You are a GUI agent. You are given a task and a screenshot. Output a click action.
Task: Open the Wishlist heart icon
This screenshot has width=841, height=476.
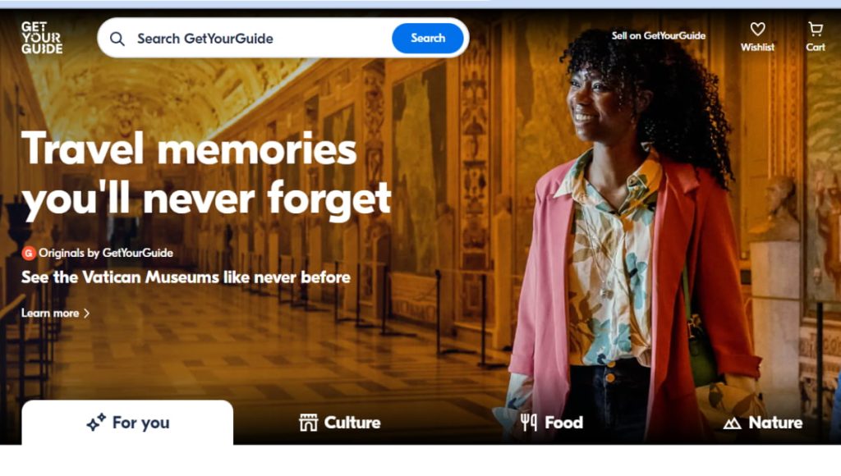(x=757, y=29)
